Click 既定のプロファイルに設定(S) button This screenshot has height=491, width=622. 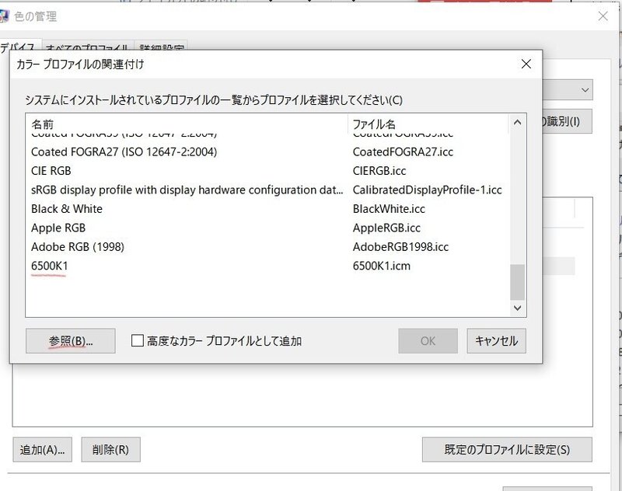pos(506,450)
